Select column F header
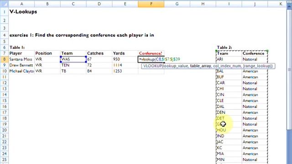 pyautogui.click(x=151, y=4)
